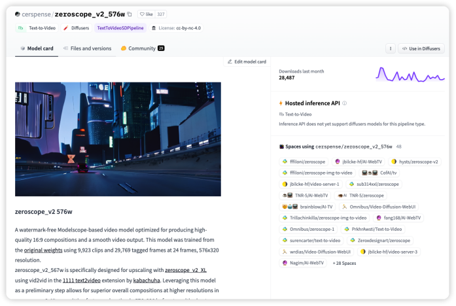Click the 28,487 downloads figure
Image resolution: width=456 pixels, height=306 pixels.
click(287, 78)
